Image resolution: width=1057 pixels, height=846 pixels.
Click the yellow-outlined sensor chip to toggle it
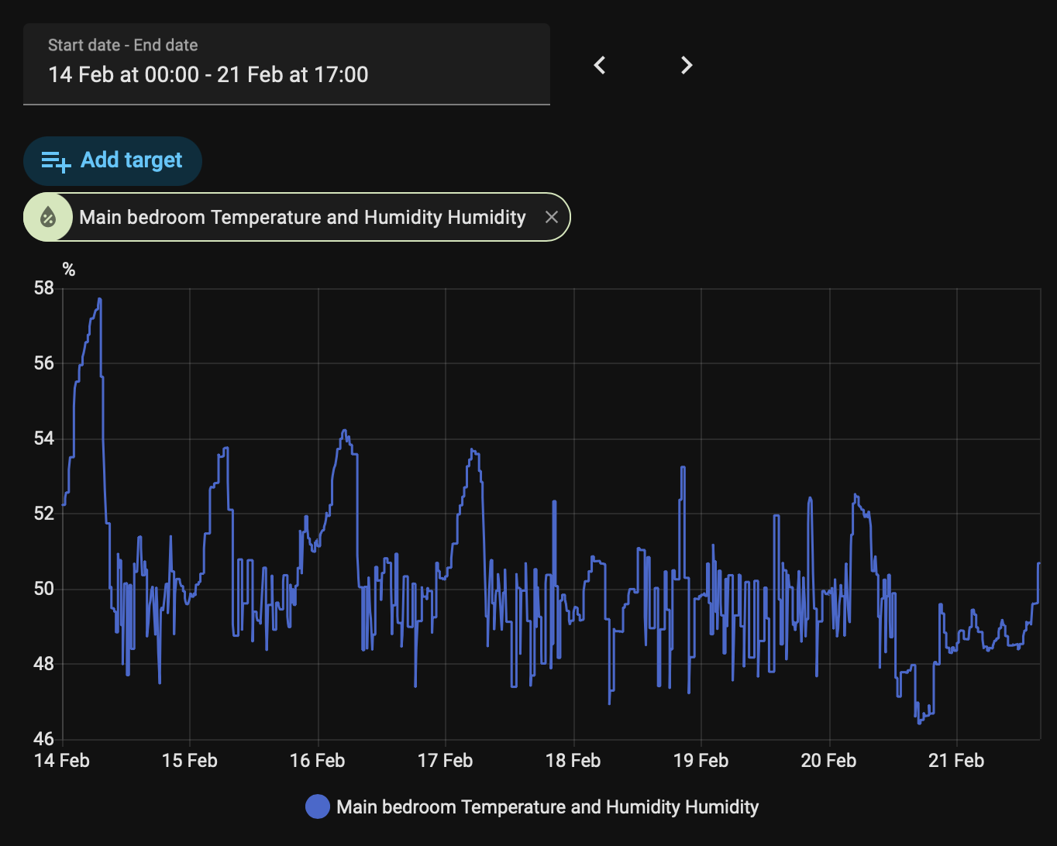(x=302, y=217)
